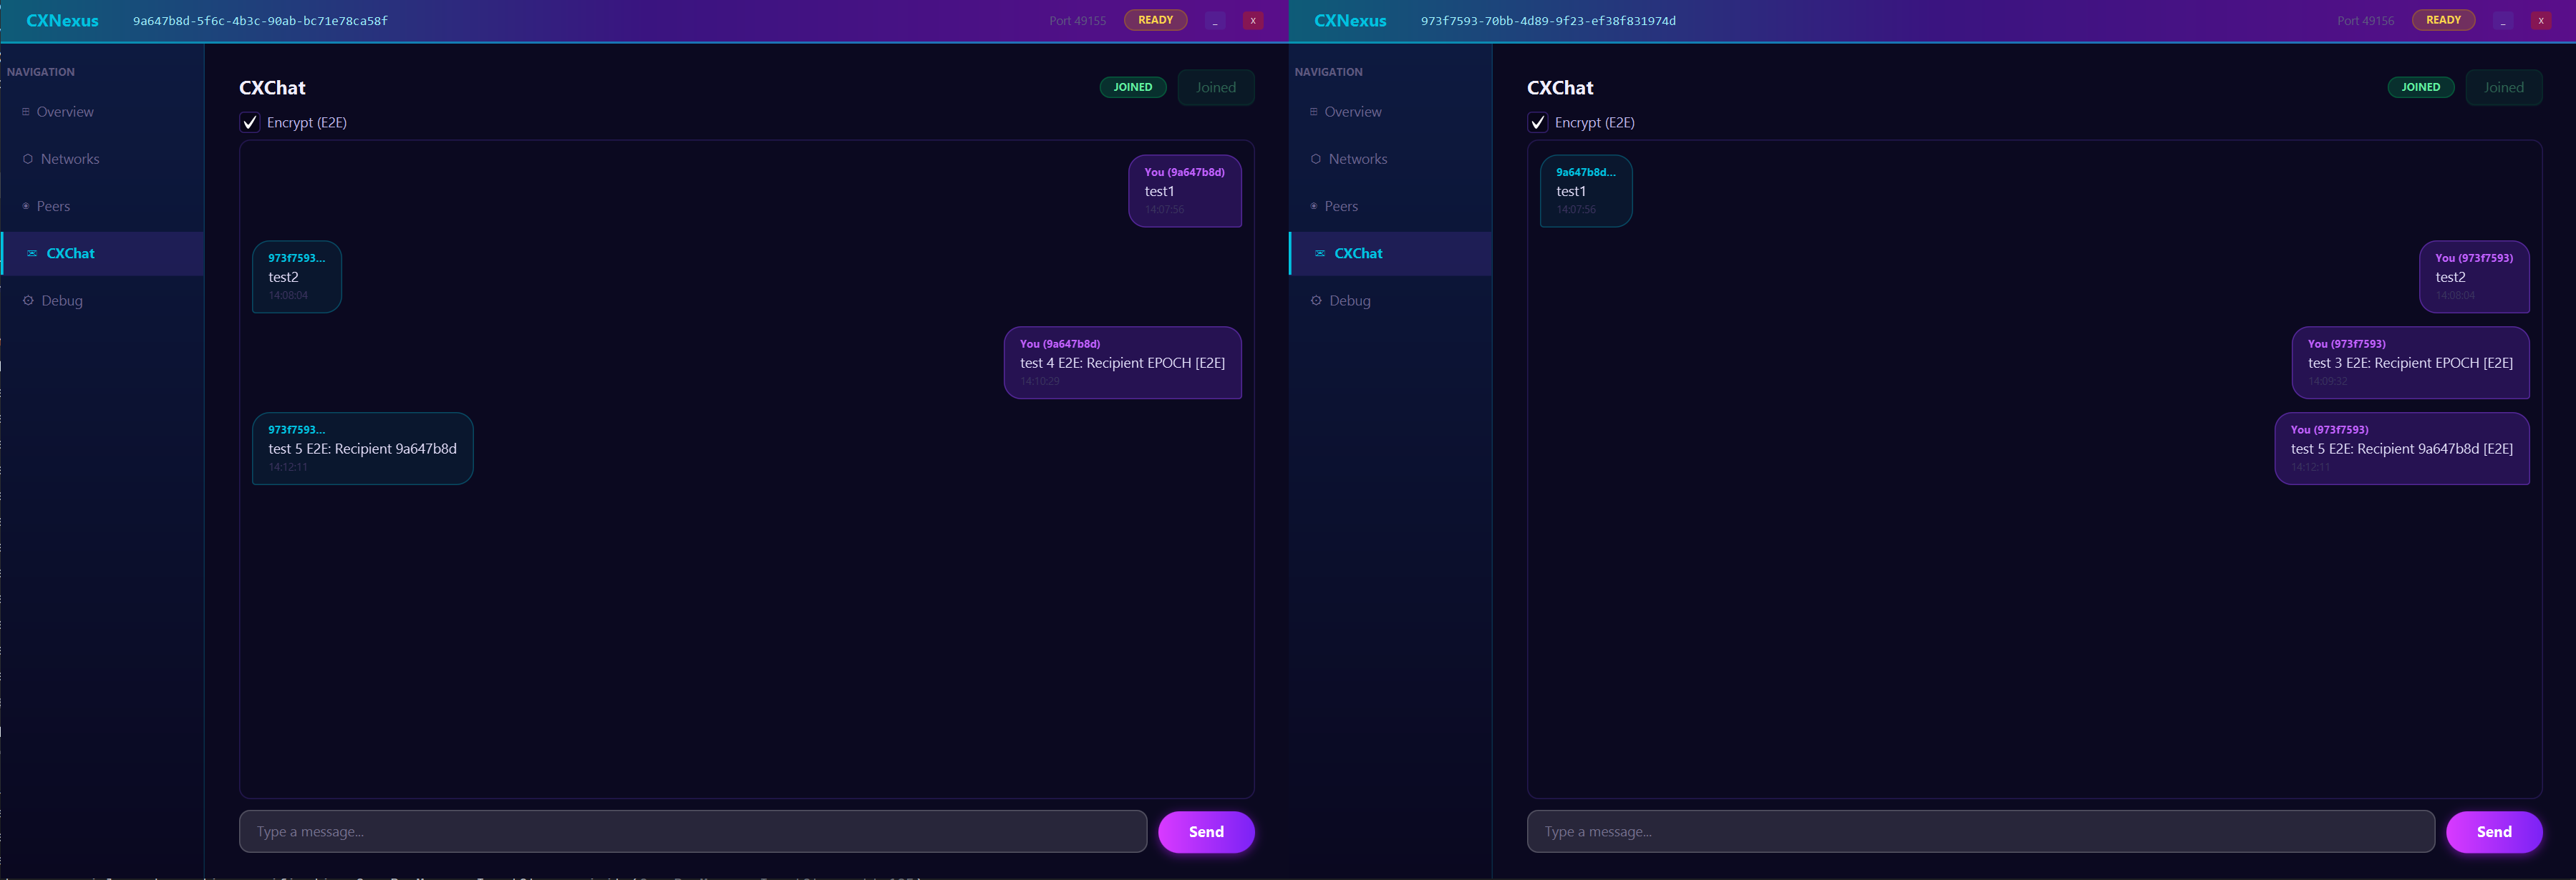Viewport: 2576px width, 880px height.
Task: Click Peers icon in left window
Action: pos(26,206)
